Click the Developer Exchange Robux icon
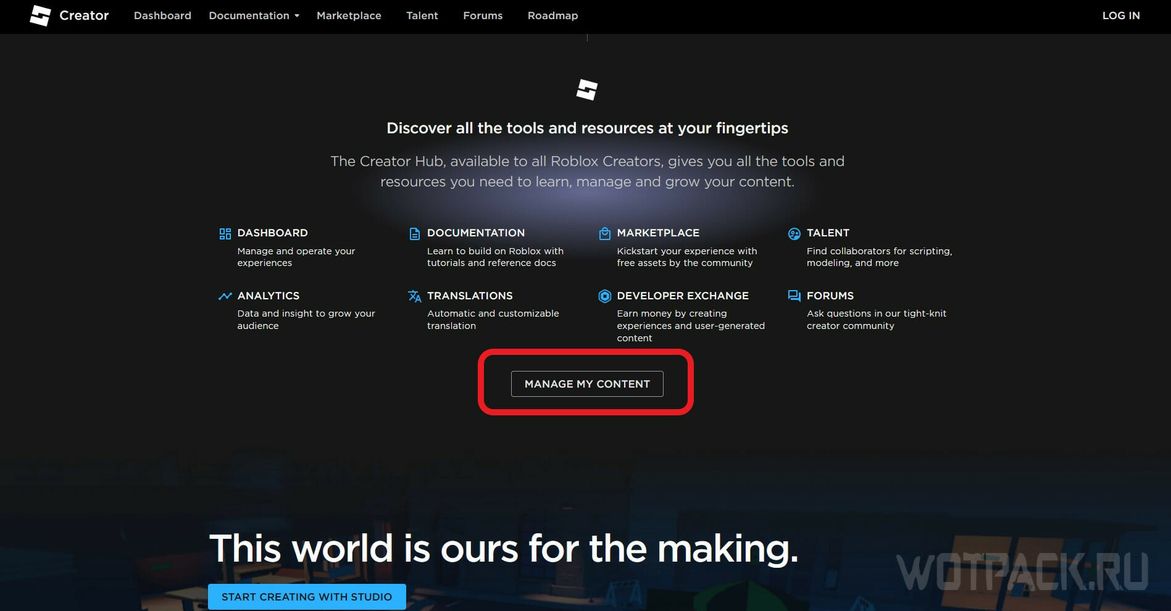Image resolution: width=1171 pixels, height=611 pixels. click(x=605, y=296)
